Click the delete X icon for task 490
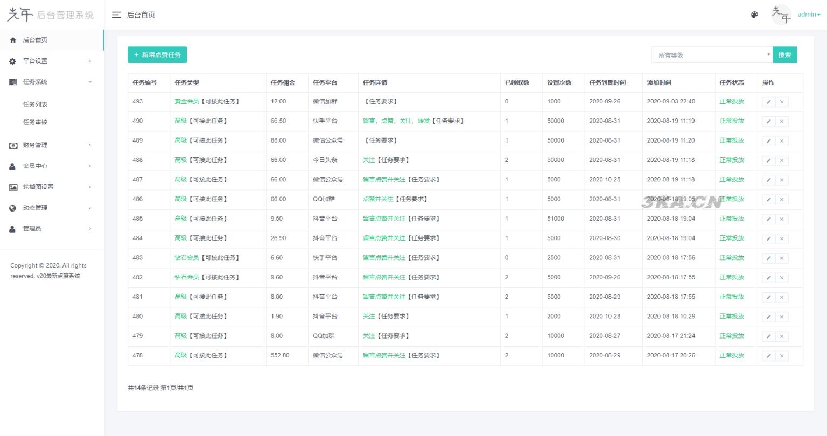Screen dimensions: 827x436 [782, 122]
